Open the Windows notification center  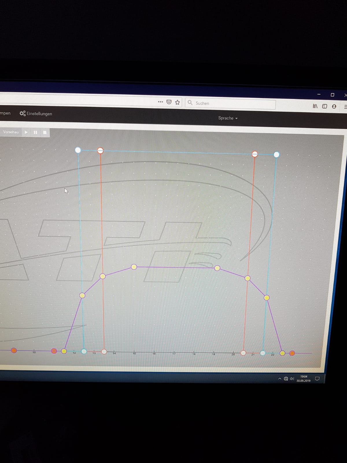[x=317, y=379]
